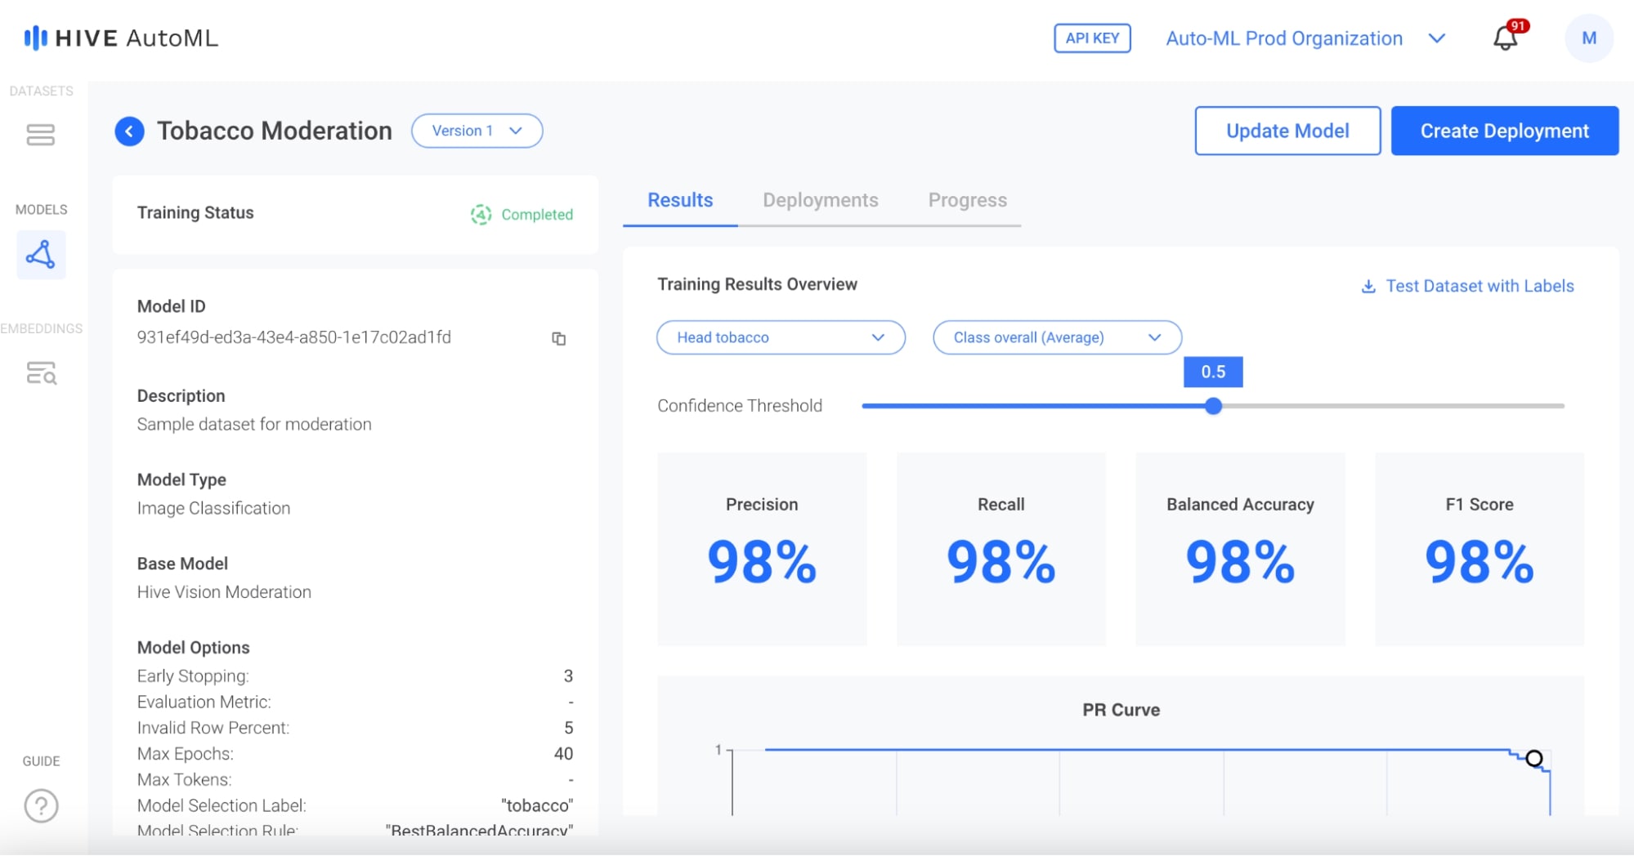This screenshot has height=856, width=1634.
Task: Open the user avatar M menu
Action: click(1589, 38)
